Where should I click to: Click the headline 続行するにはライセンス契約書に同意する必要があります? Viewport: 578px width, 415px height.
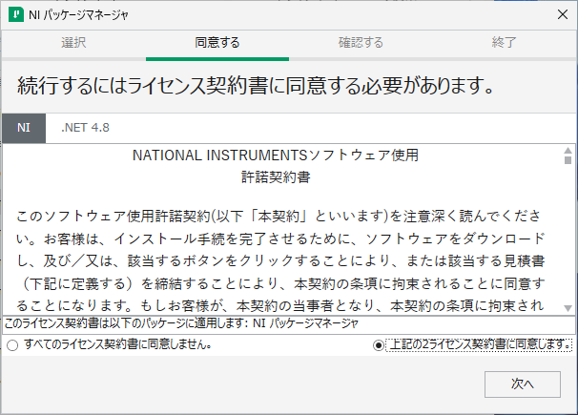click(255, 86)
